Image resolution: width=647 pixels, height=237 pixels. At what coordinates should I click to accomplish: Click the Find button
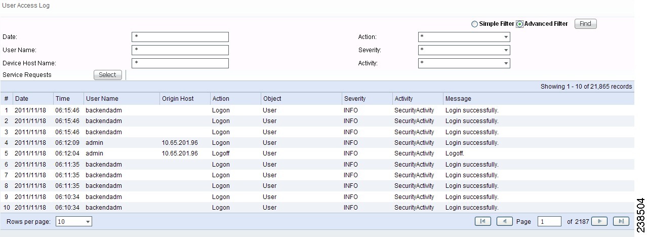[585, 24]
